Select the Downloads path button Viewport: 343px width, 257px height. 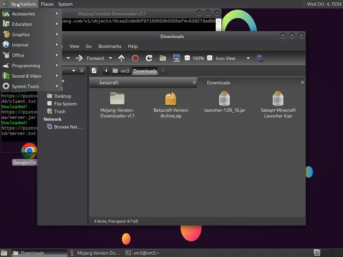(145, 71)
